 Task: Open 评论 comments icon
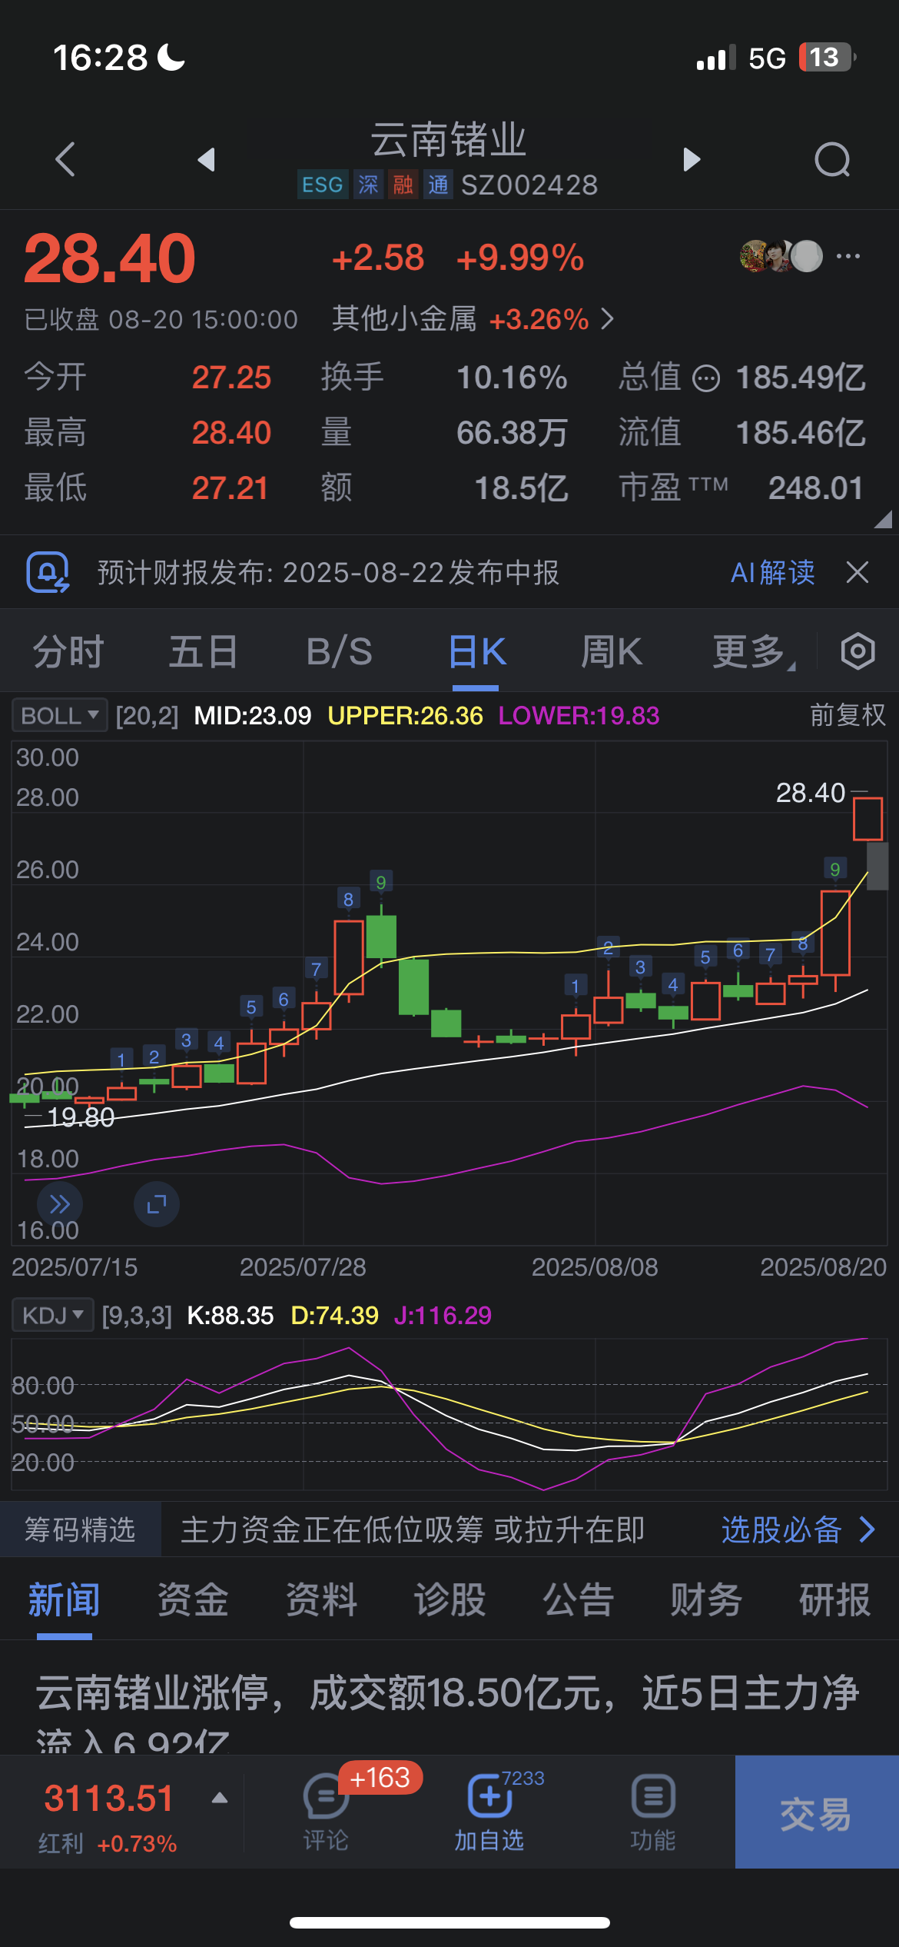pos(326,1812)
